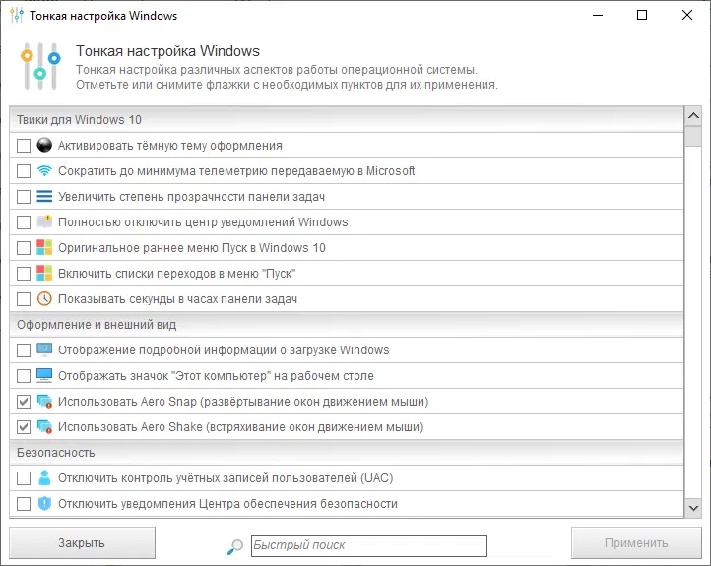711x566 pixels.
Task: Click text "Отображать значок Этот компьютер"
Action: pyautogui.click(x=162, y=376)
